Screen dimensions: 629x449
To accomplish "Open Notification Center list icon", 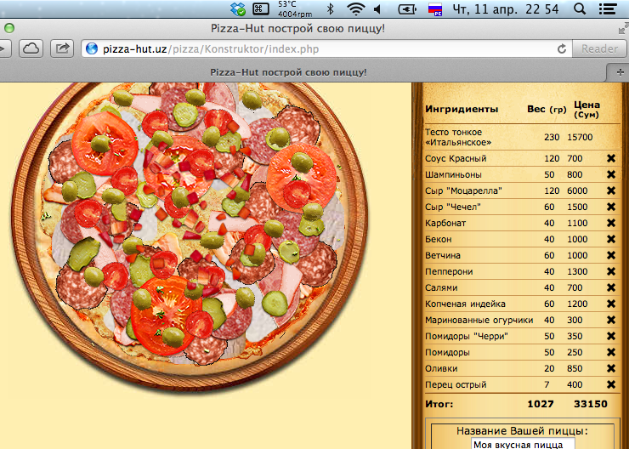I will coord(608,9).
